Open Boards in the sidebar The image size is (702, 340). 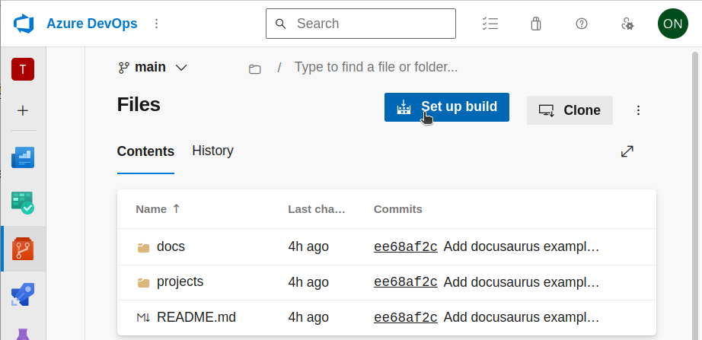click(23, 202)
